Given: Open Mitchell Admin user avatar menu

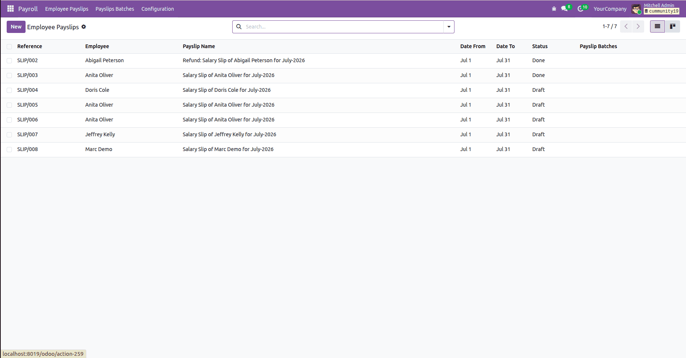Looking at the screenshot, I should coord(636,9).
